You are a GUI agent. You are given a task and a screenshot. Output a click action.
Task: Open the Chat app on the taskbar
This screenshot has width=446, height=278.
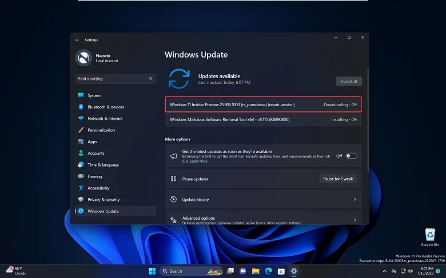242,271
